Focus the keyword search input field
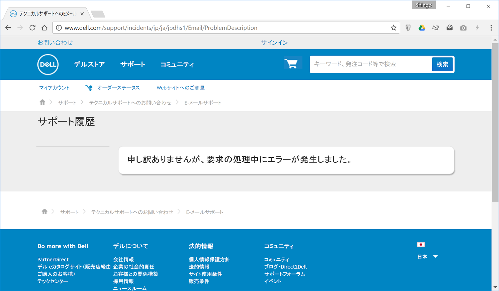This screenshot has width=499, height=291. pos(371,64)
